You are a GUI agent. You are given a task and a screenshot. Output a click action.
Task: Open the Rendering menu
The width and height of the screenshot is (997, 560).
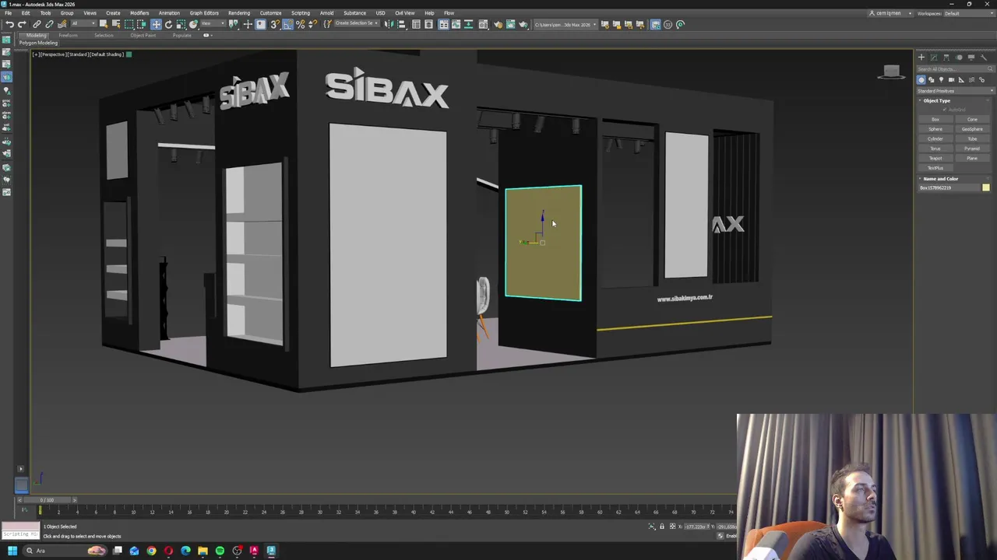(x=239, y=13)
